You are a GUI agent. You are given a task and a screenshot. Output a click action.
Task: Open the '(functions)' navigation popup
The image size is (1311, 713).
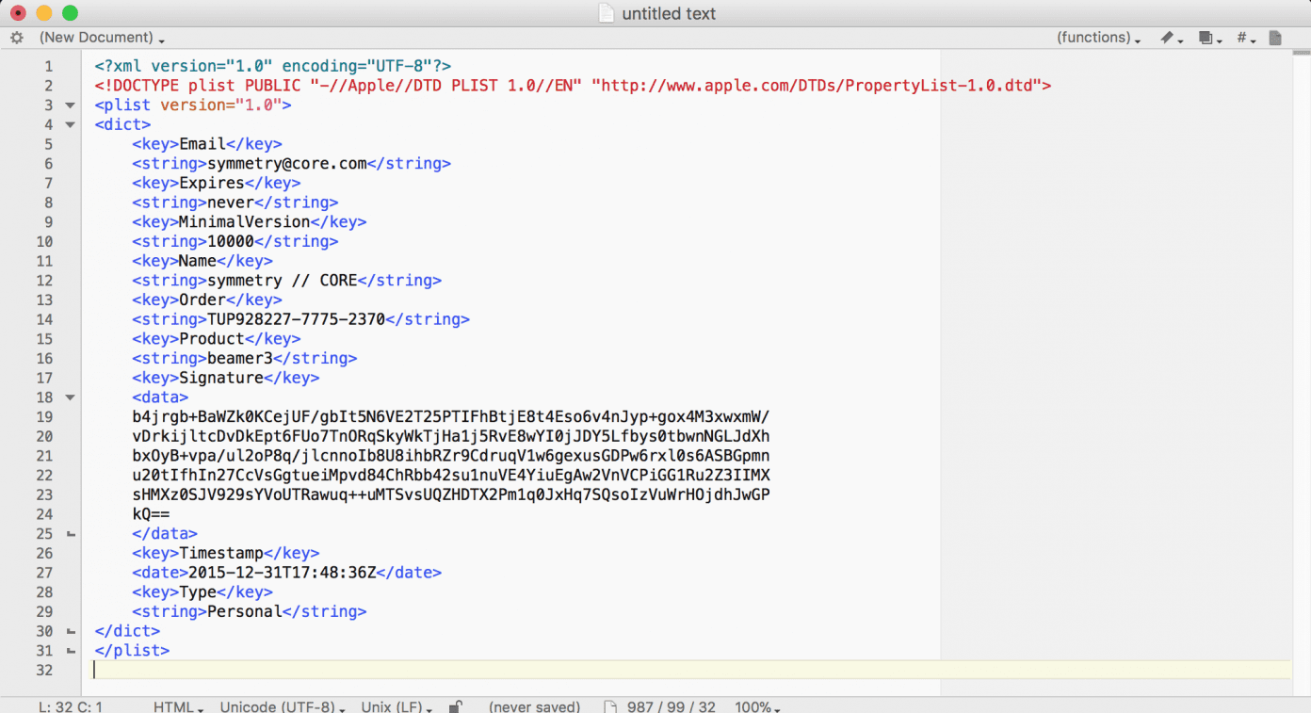click(1098, 37)
